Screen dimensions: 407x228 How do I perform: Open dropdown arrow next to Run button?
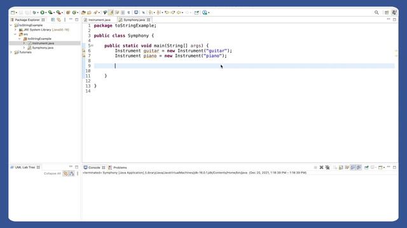click(46, 13)
